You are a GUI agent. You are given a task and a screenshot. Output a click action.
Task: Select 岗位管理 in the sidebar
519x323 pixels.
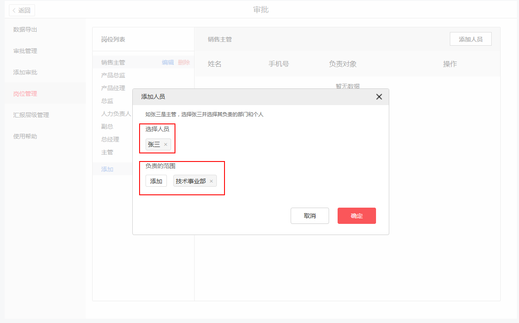click(x=25, y=94)
